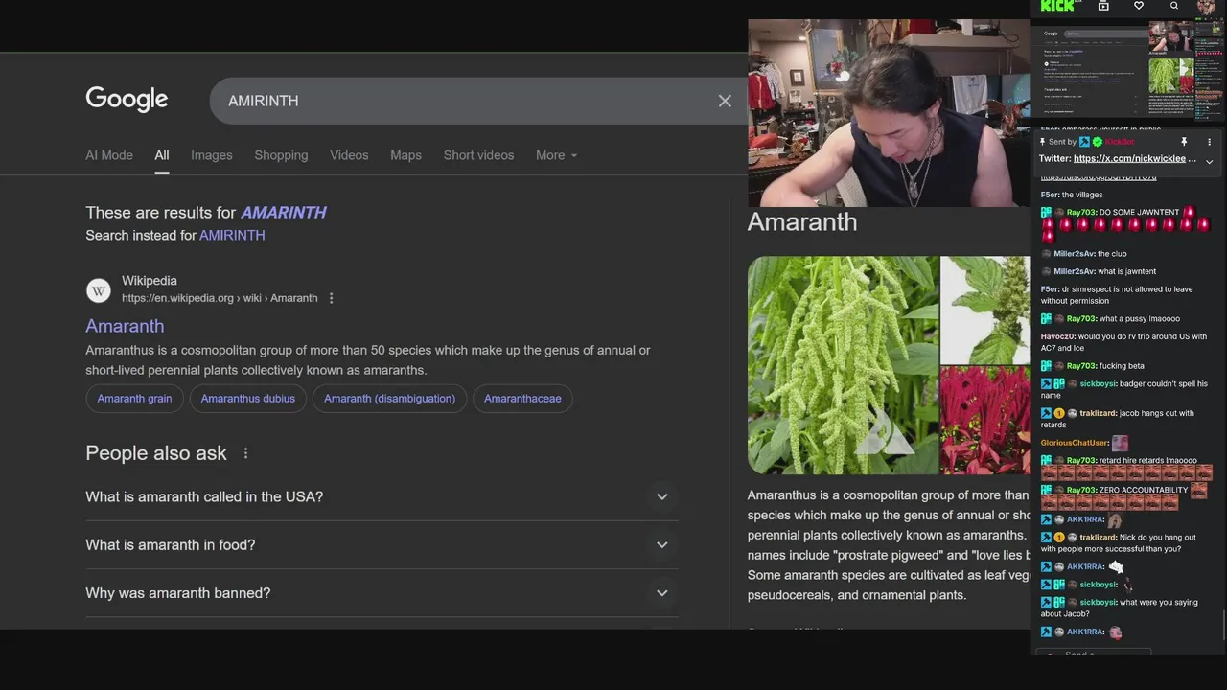Open People also ask options menu
1227x690 pixels.
click(245, 453)
